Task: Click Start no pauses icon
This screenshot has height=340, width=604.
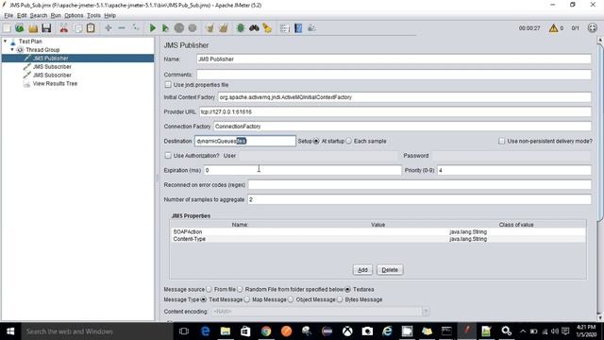Action: tap(166, 28)
